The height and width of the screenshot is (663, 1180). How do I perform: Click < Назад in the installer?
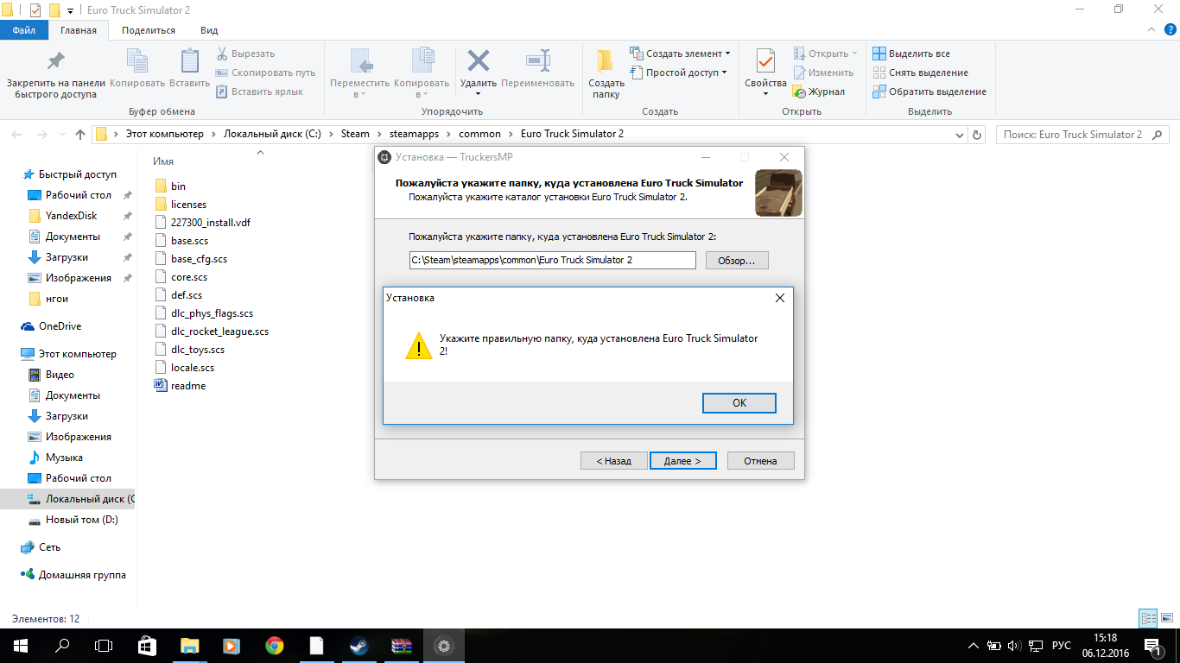point(613,461)
